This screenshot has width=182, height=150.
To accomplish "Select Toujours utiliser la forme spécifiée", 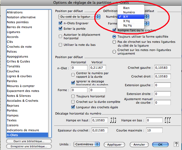I will tap(114, 37).
